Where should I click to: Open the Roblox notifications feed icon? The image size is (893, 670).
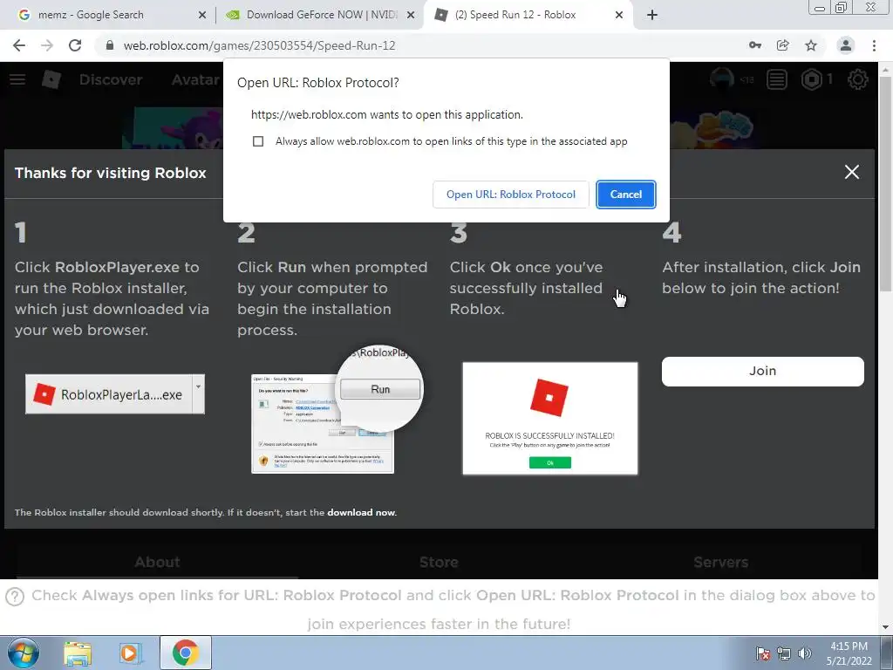point(776,79)
